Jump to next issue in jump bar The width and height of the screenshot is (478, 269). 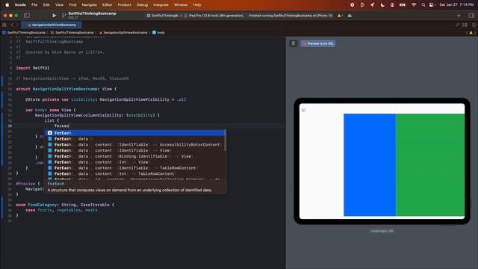click(x=475, y=32)
